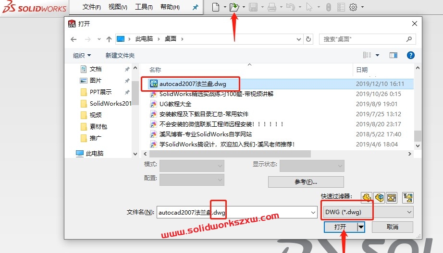Open dropdown next to Open icon
443x253 pixels.
point(244,7)
